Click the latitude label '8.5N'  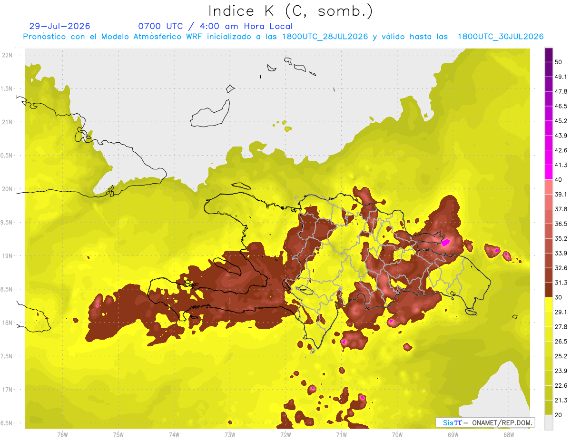(x=7, y=289)
